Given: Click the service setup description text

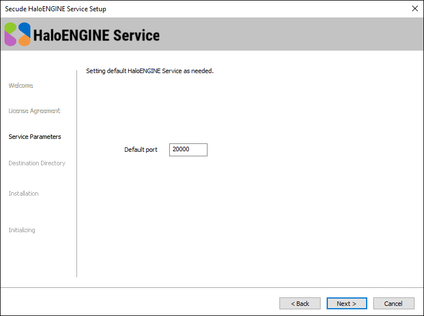Looking at the screenshot, I should (150, 71).
